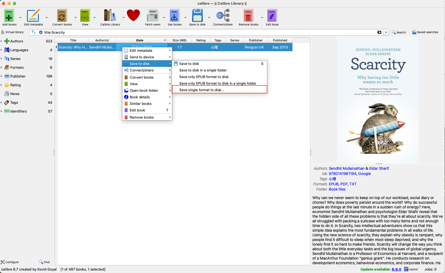Click the Search magnifier button

point(399,32)
